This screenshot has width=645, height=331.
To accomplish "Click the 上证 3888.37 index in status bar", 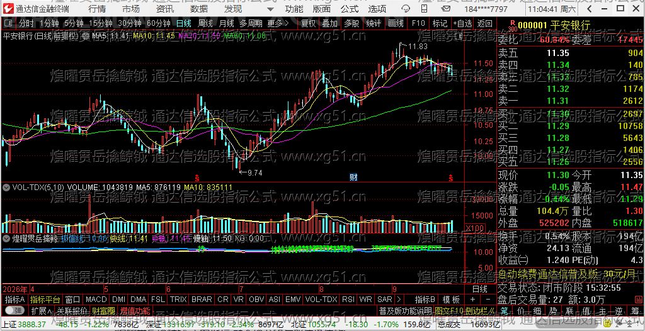I will (x=23, y=325).
